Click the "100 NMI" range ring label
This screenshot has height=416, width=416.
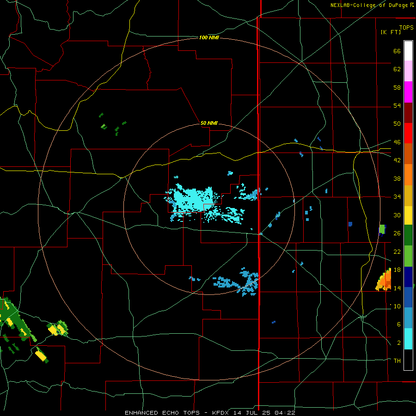point(209,38)
